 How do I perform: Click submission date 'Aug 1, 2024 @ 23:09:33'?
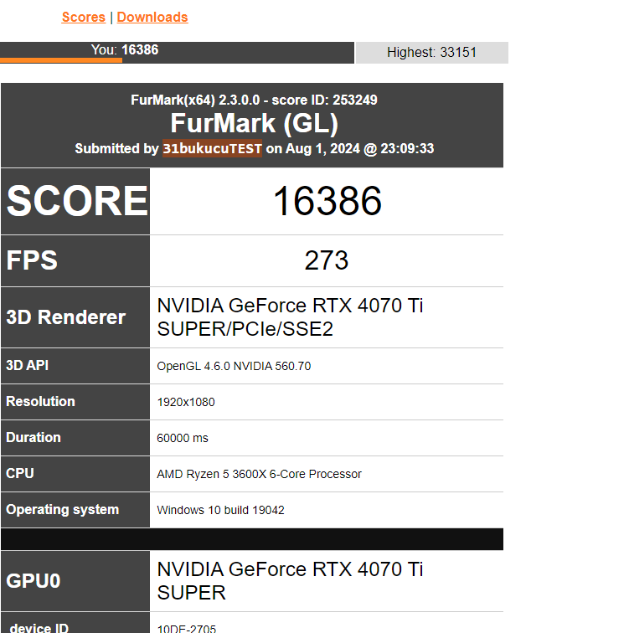point(359,148)
